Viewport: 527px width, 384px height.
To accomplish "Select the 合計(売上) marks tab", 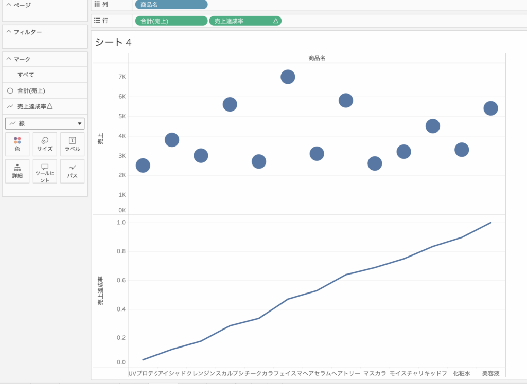I will [x=31, y=91].
